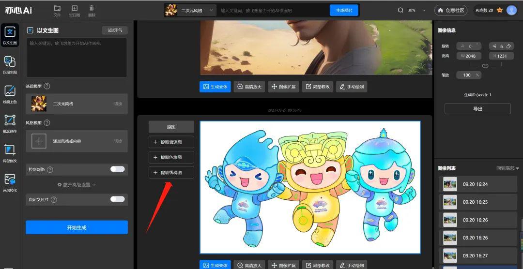Rotate image 90 degrees icon
This screenshot has height=269, width=523.
(x=508, y=46)
